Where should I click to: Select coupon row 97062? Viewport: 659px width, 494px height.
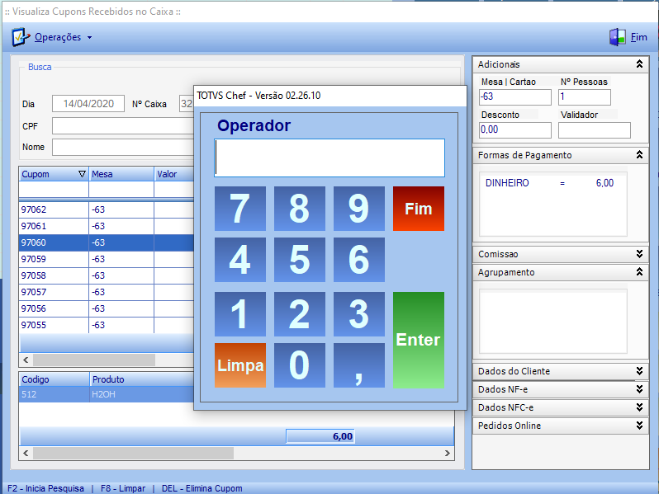tap(107, 209)
